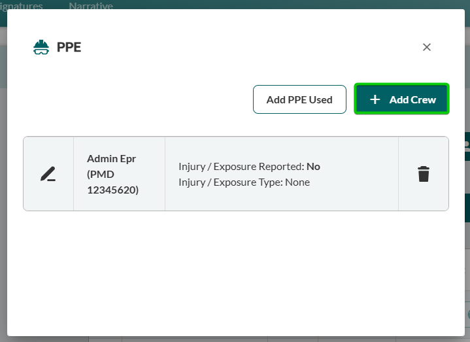Click the Injury / Exposure Reported line

click(x=249, y=167)
